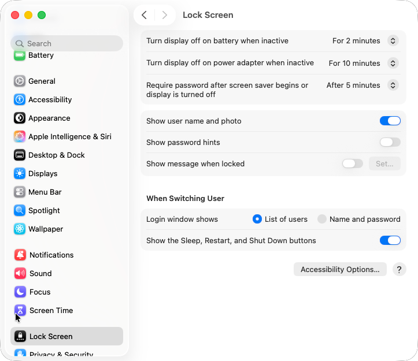Click the Desktop & Dock icon
The image size is (418, 361).
tap(20, 155)
